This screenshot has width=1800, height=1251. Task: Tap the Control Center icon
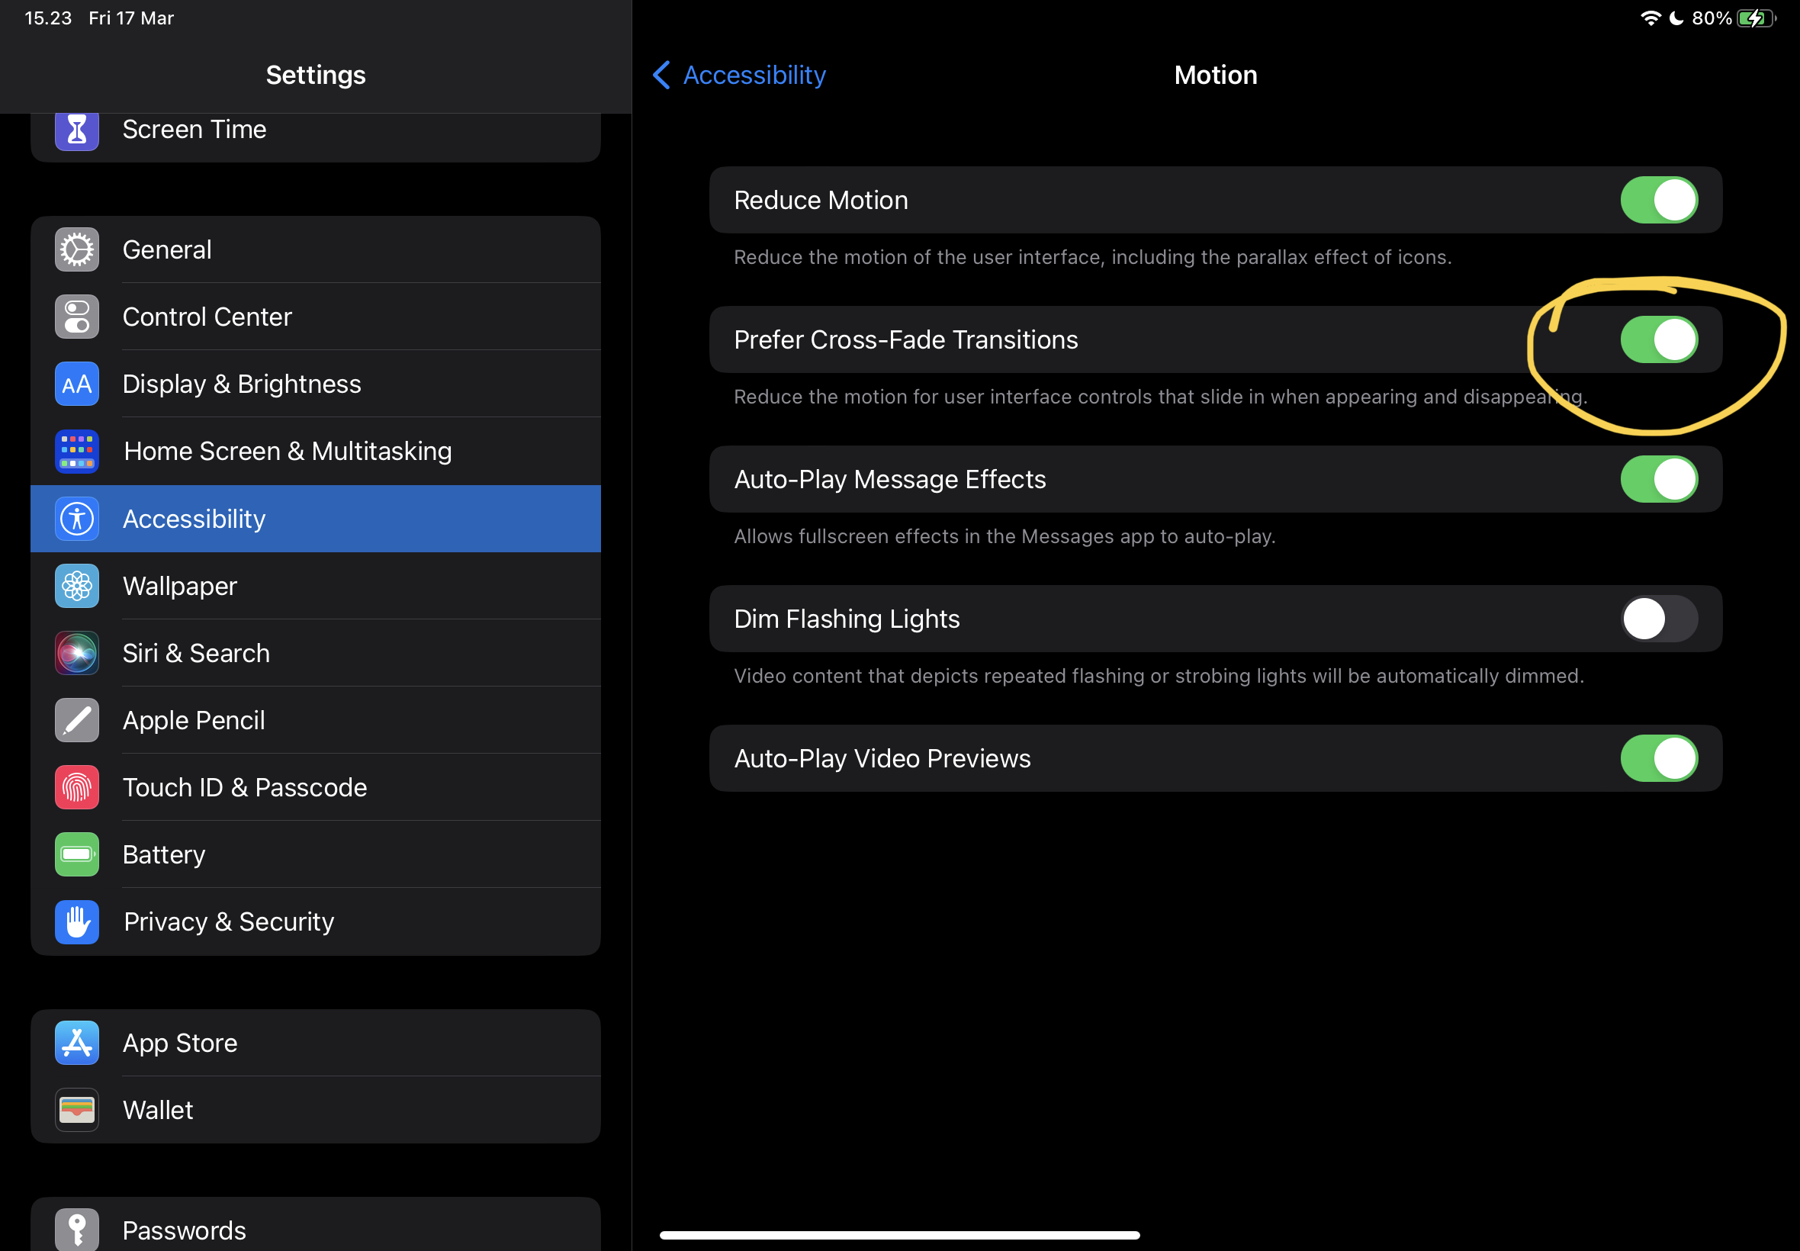[77, 317]
